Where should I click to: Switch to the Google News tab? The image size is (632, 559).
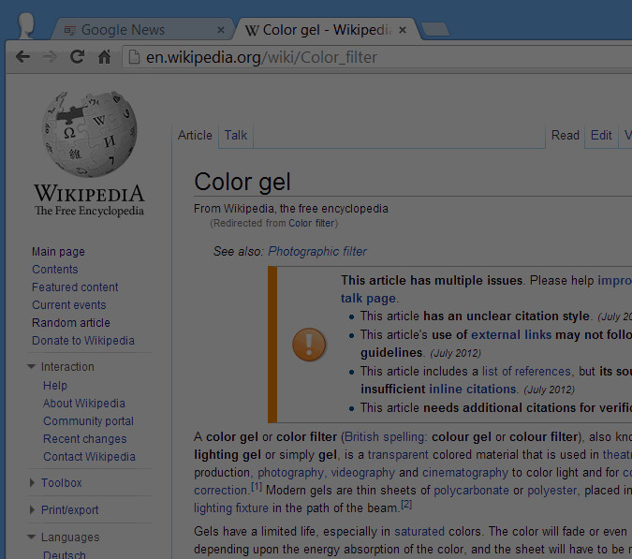[141, 30]
